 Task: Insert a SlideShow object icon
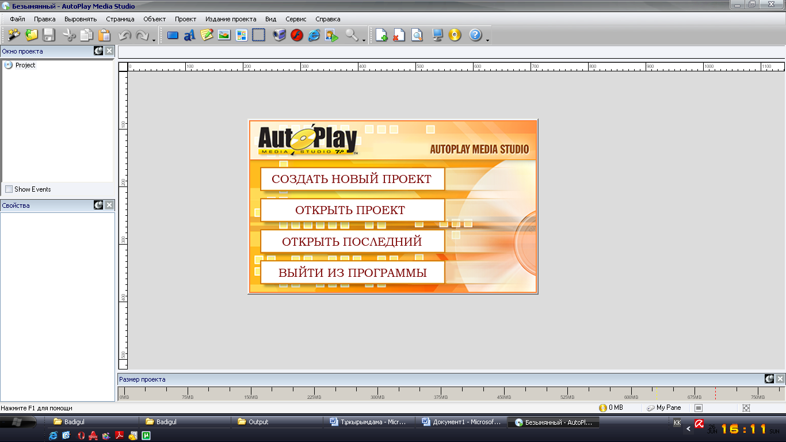pyautogui.click(x=331, y=35)
